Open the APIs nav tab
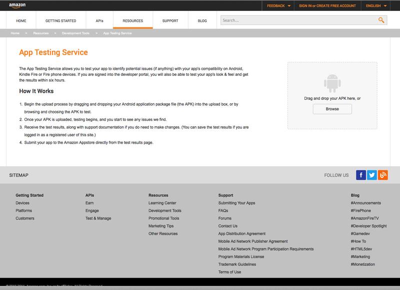The height and width of the screenshot is (290, 400). pyautogui.click(x=99, y=20)
